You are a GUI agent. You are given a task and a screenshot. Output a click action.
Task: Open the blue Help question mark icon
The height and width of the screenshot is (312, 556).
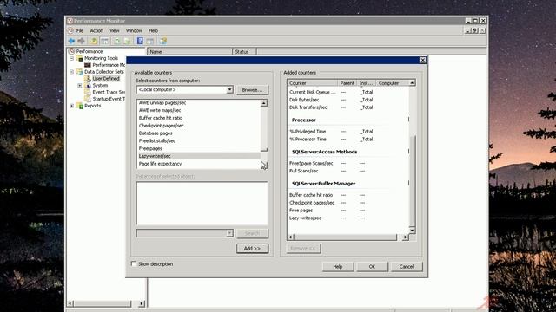140,41
